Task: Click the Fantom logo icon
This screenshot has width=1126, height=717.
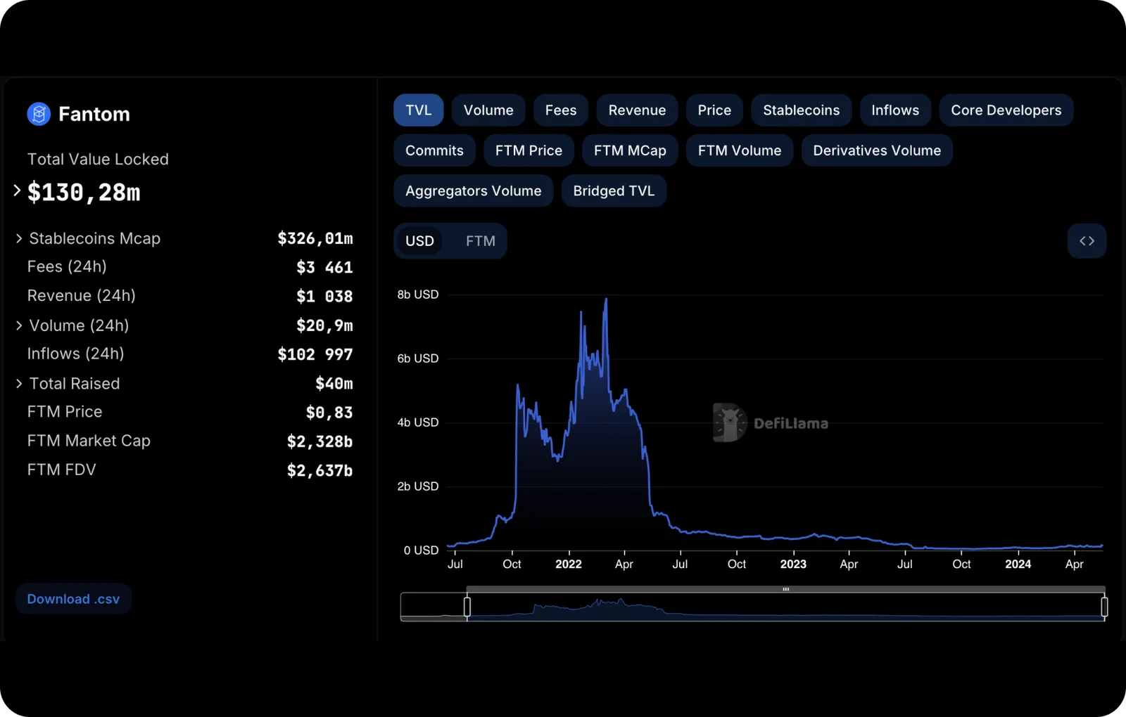Action: 39,114
